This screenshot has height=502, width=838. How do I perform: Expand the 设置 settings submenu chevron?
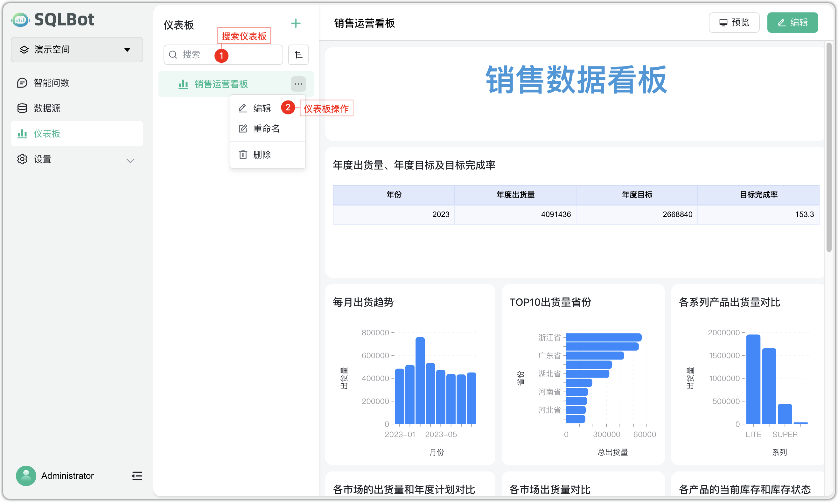click(130, 160)
